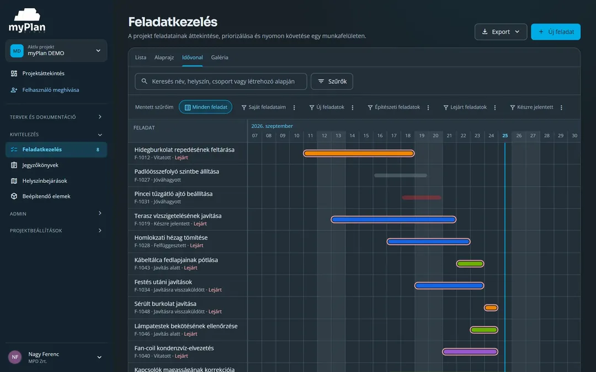596x372 pixels.
Task: Switch to the Lista tab
Action: click(141, 57)
